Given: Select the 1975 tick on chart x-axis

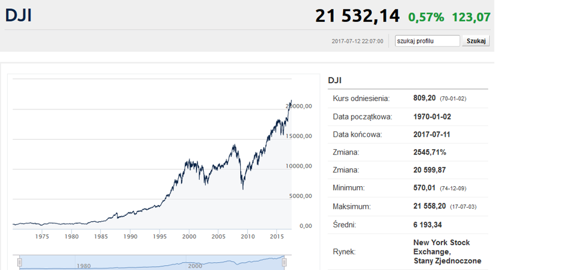Looking at the screenshot, I should pyautogui.click(x=42, y=237).
